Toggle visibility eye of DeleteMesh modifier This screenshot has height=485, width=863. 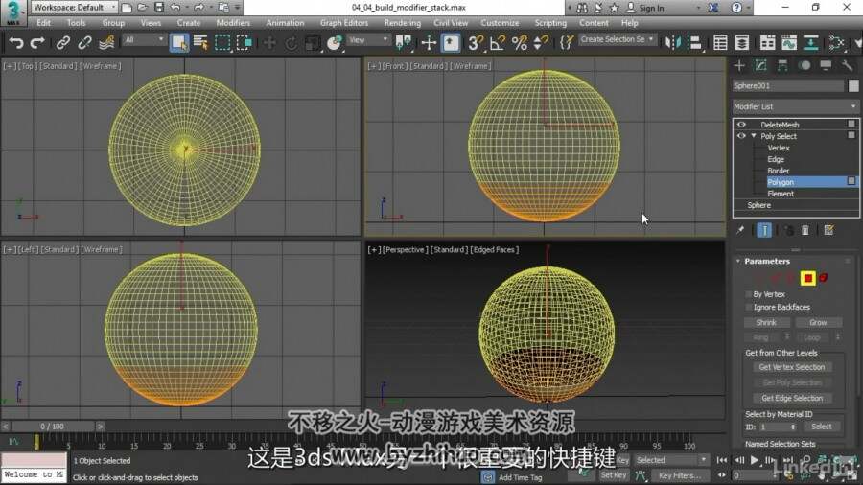741,125
